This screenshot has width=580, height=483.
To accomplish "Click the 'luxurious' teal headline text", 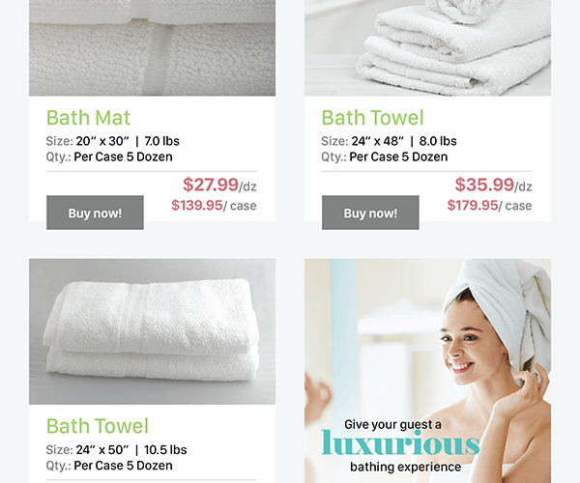I will tap(400, 442).
